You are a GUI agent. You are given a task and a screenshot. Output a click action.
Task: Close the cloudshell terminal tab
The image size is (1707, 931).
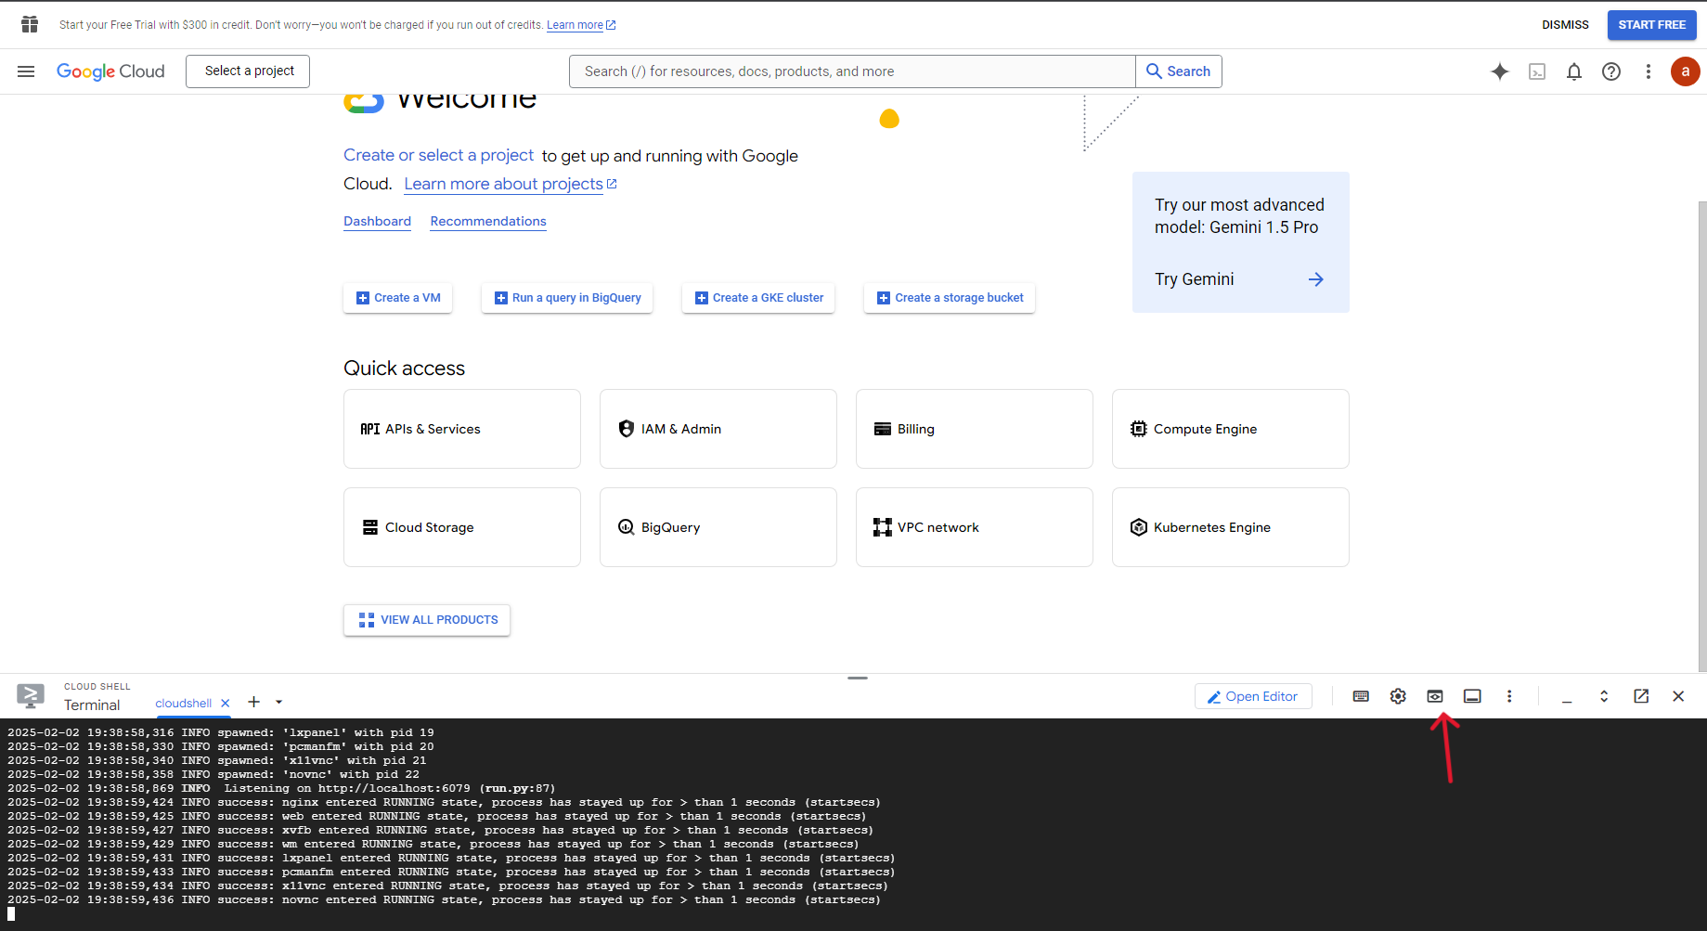pyautogui.click(x=226, y=704)
